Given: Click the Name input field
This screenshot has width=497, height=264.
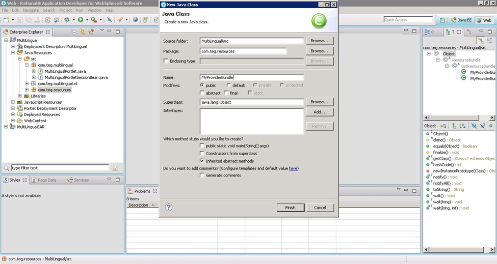Looking at the screenshot, I should [x=252, y=77].
